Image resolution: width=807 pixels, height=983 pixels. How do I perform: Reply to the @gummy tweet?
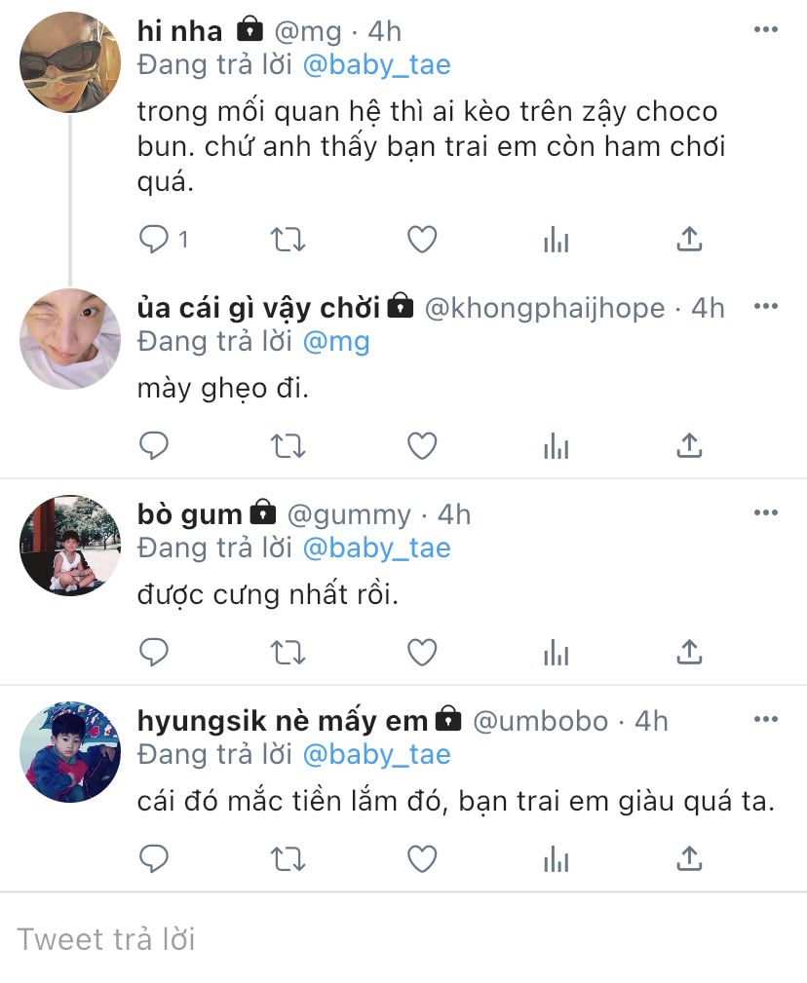pyautogui.click(x=154, y=653)
